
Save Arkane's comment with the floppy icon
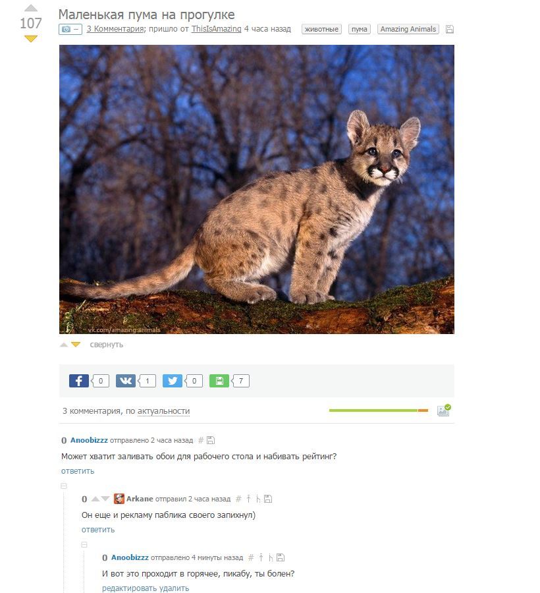pyautogui.click(x=268, y=499)
